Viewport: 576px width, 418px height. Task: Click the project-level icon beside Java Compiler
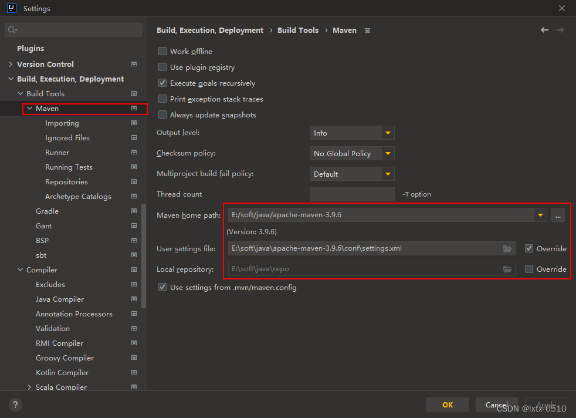click(x=134, y=299)
